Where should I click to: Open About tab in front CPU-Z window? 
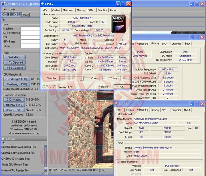pos(113,10)
